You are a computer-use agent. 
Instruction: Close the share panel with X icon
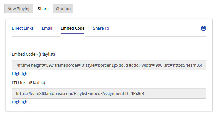coord(203,28)
